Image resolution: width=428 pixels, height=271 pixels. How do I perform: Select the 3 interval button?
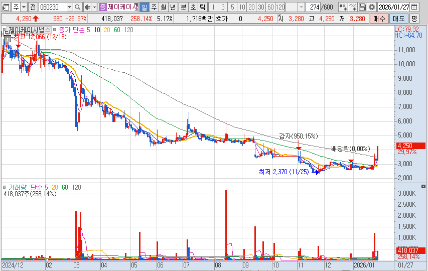pos(223,7)
